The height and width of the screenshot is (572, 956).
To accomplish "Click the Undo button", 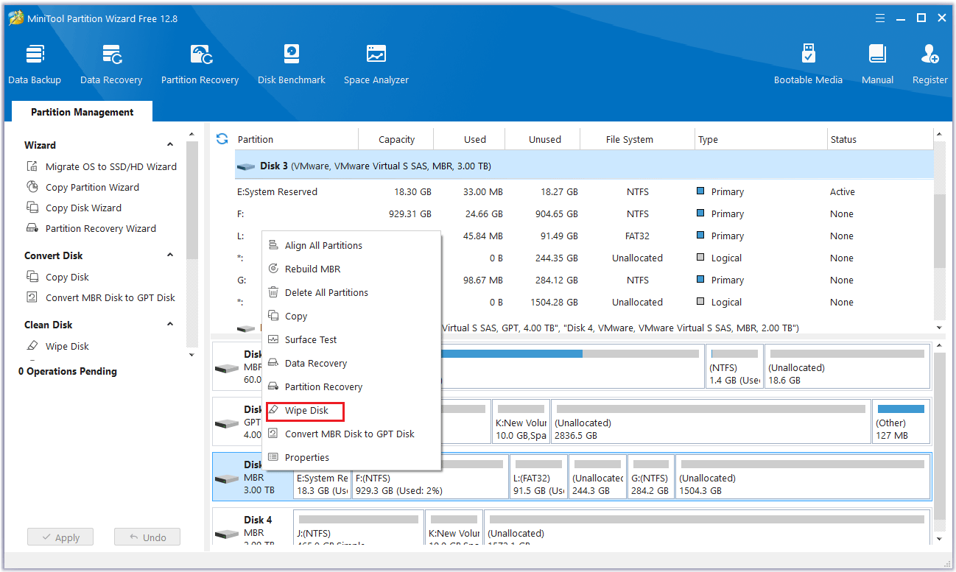I will coord(147,537).
